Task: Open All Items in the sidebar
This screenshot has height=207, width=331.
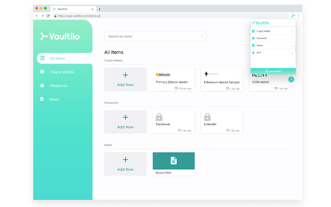Action: click(65, 58)
